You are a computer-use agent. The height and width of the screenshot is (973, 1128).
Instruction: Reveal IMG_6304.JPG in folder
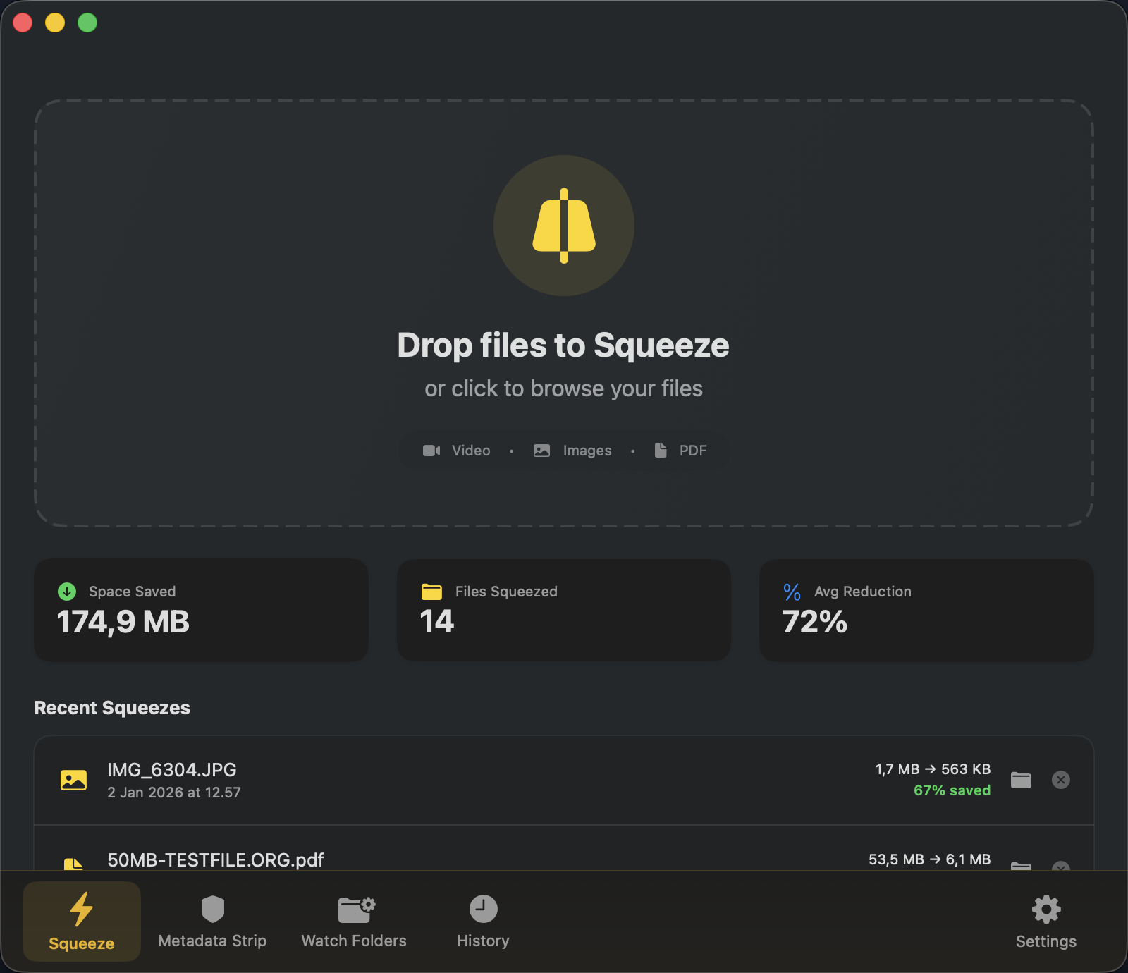tap(1021, 780)
